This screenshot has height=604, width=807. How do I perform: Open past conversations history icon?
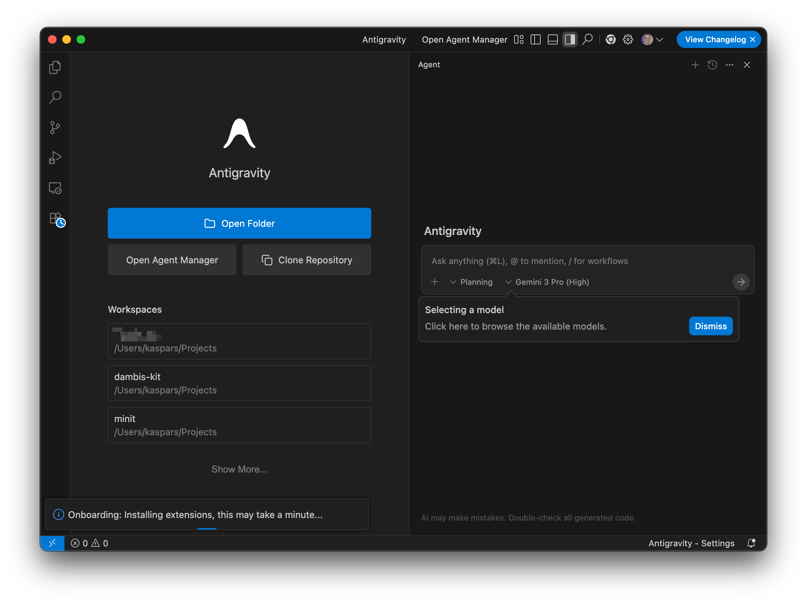tap(712, 65)
